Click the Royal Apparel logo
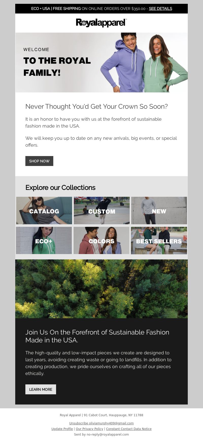The image size is (203, 446). coord(101,23)
